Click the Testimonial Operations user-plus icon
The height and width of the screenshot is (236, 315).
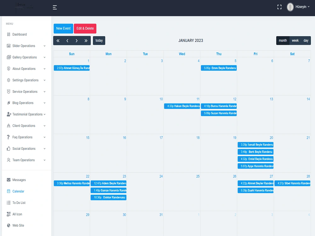click(9, 114)
